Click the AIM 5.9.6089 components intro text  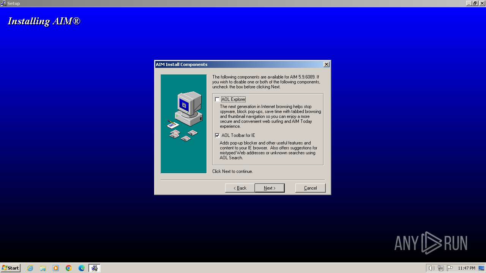[x=266, y=82]
